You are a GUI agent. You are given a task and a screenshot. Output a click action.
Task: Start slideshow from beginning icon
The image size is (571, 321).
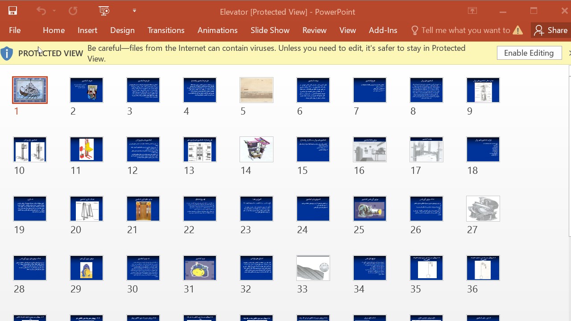104,11
